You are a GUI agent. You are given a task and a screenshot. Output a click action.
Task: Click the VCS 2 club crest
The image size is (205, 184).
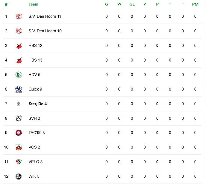19,147
